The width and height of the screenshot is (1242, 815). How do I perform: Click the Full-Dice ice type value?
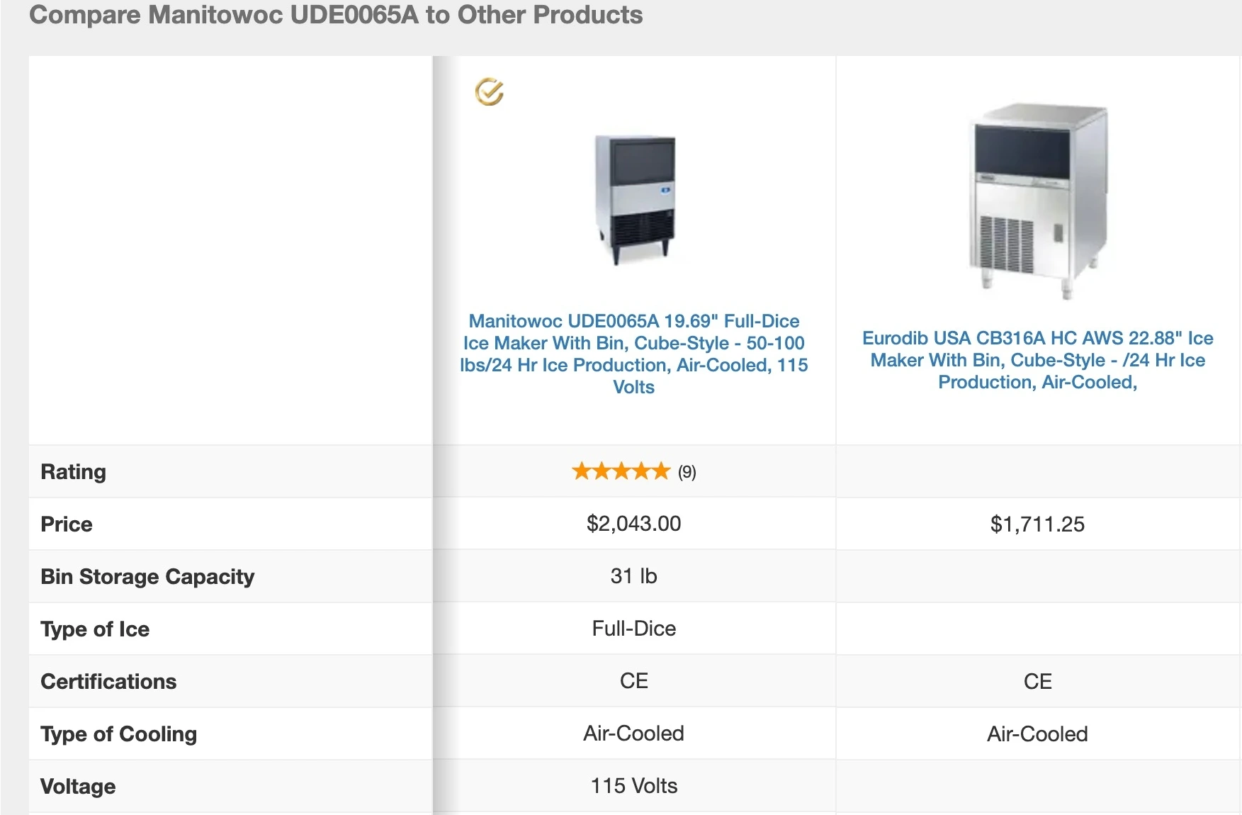coord(633,629)
